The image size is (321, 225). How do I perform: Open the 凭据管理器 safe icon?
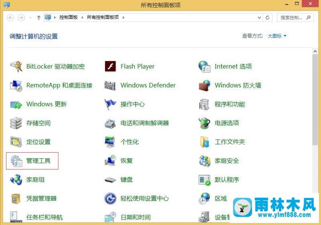(16, 198)
